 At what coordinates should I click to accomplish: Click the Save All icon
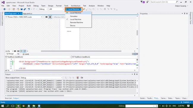[x=25, y=9]
